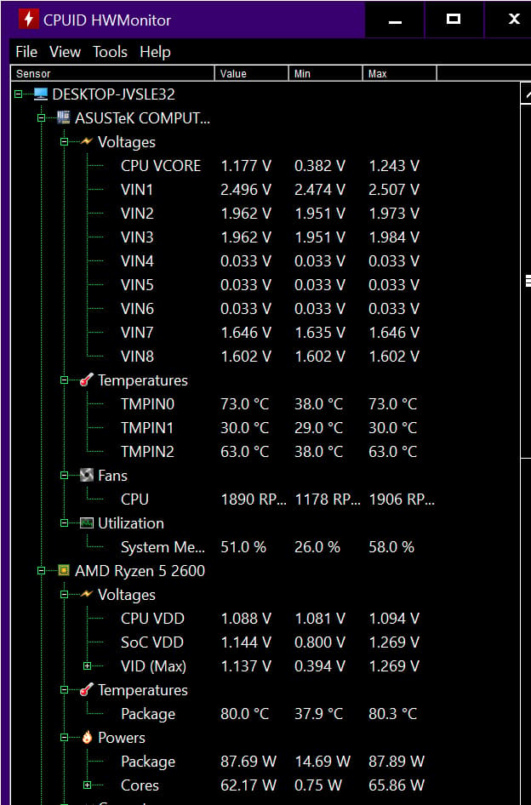
Task: Select the Package power row
Action: tap(272, 762)
